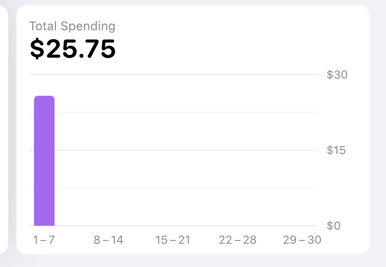
Task: Click the unlabeled gridline between $15 and $30
Action: [186, 112]
